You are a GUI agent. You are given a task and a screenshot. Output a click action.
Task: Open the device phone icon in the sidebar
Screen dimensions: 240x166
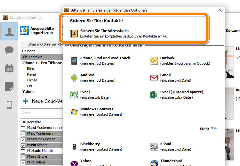tap(9, 105)
